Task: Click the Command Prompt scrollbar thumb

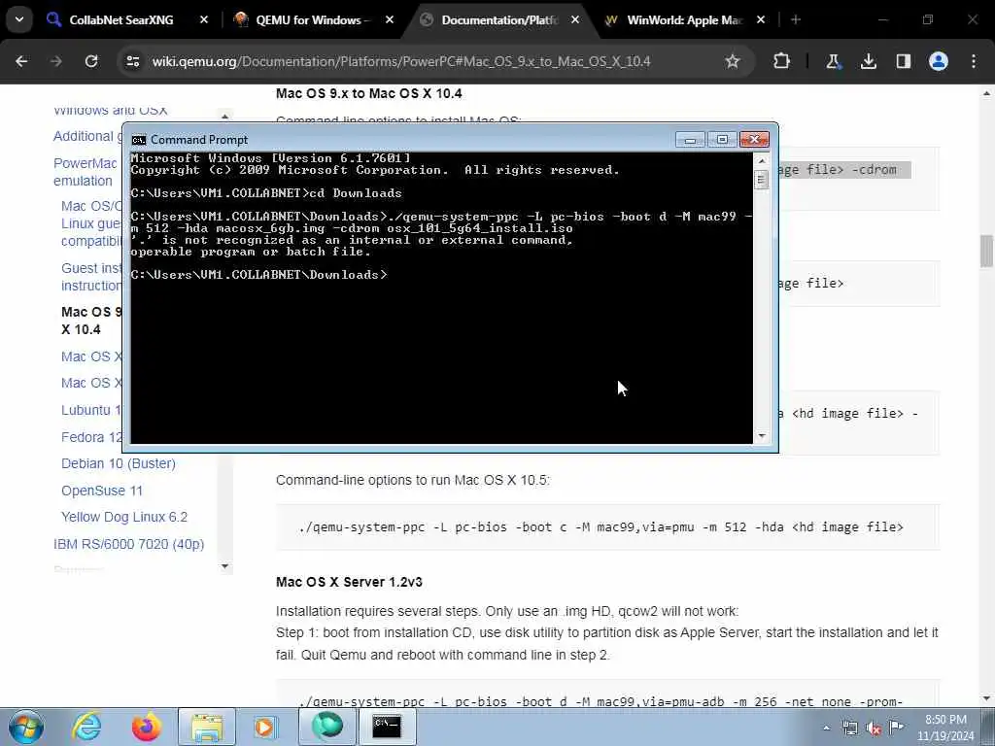Action: (762, 180)
